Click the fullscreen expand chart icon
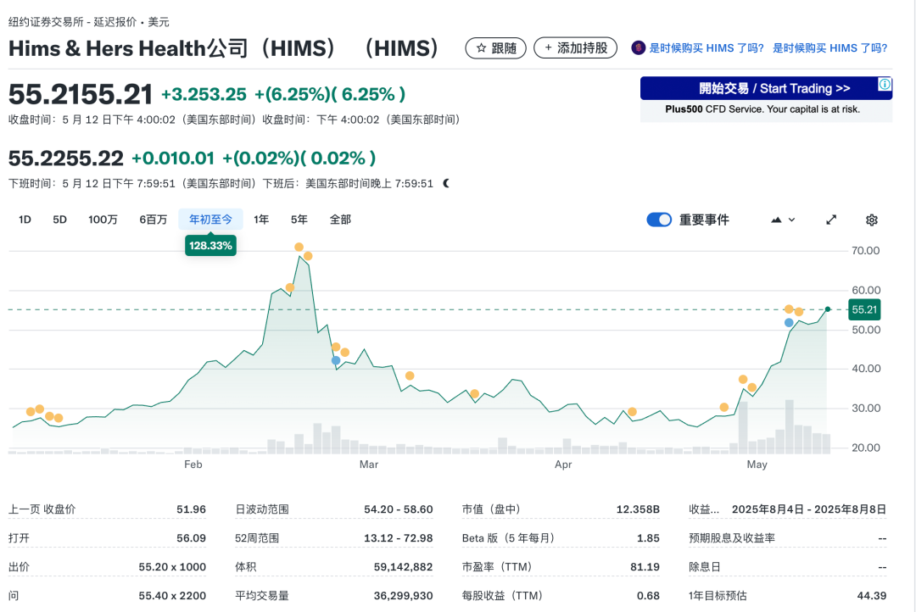Viewport: 916px width, 612px height. [831, 220]
